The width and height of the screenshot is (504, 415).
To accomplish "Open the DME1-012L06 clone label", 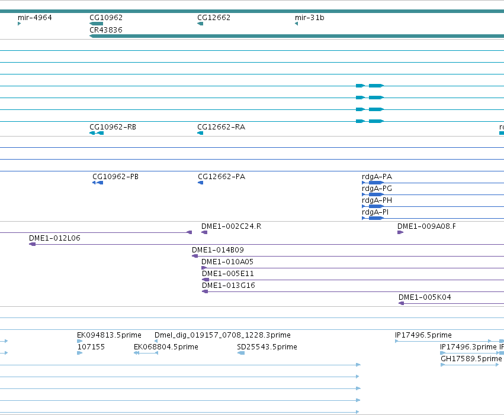I will tap(54, 238).
